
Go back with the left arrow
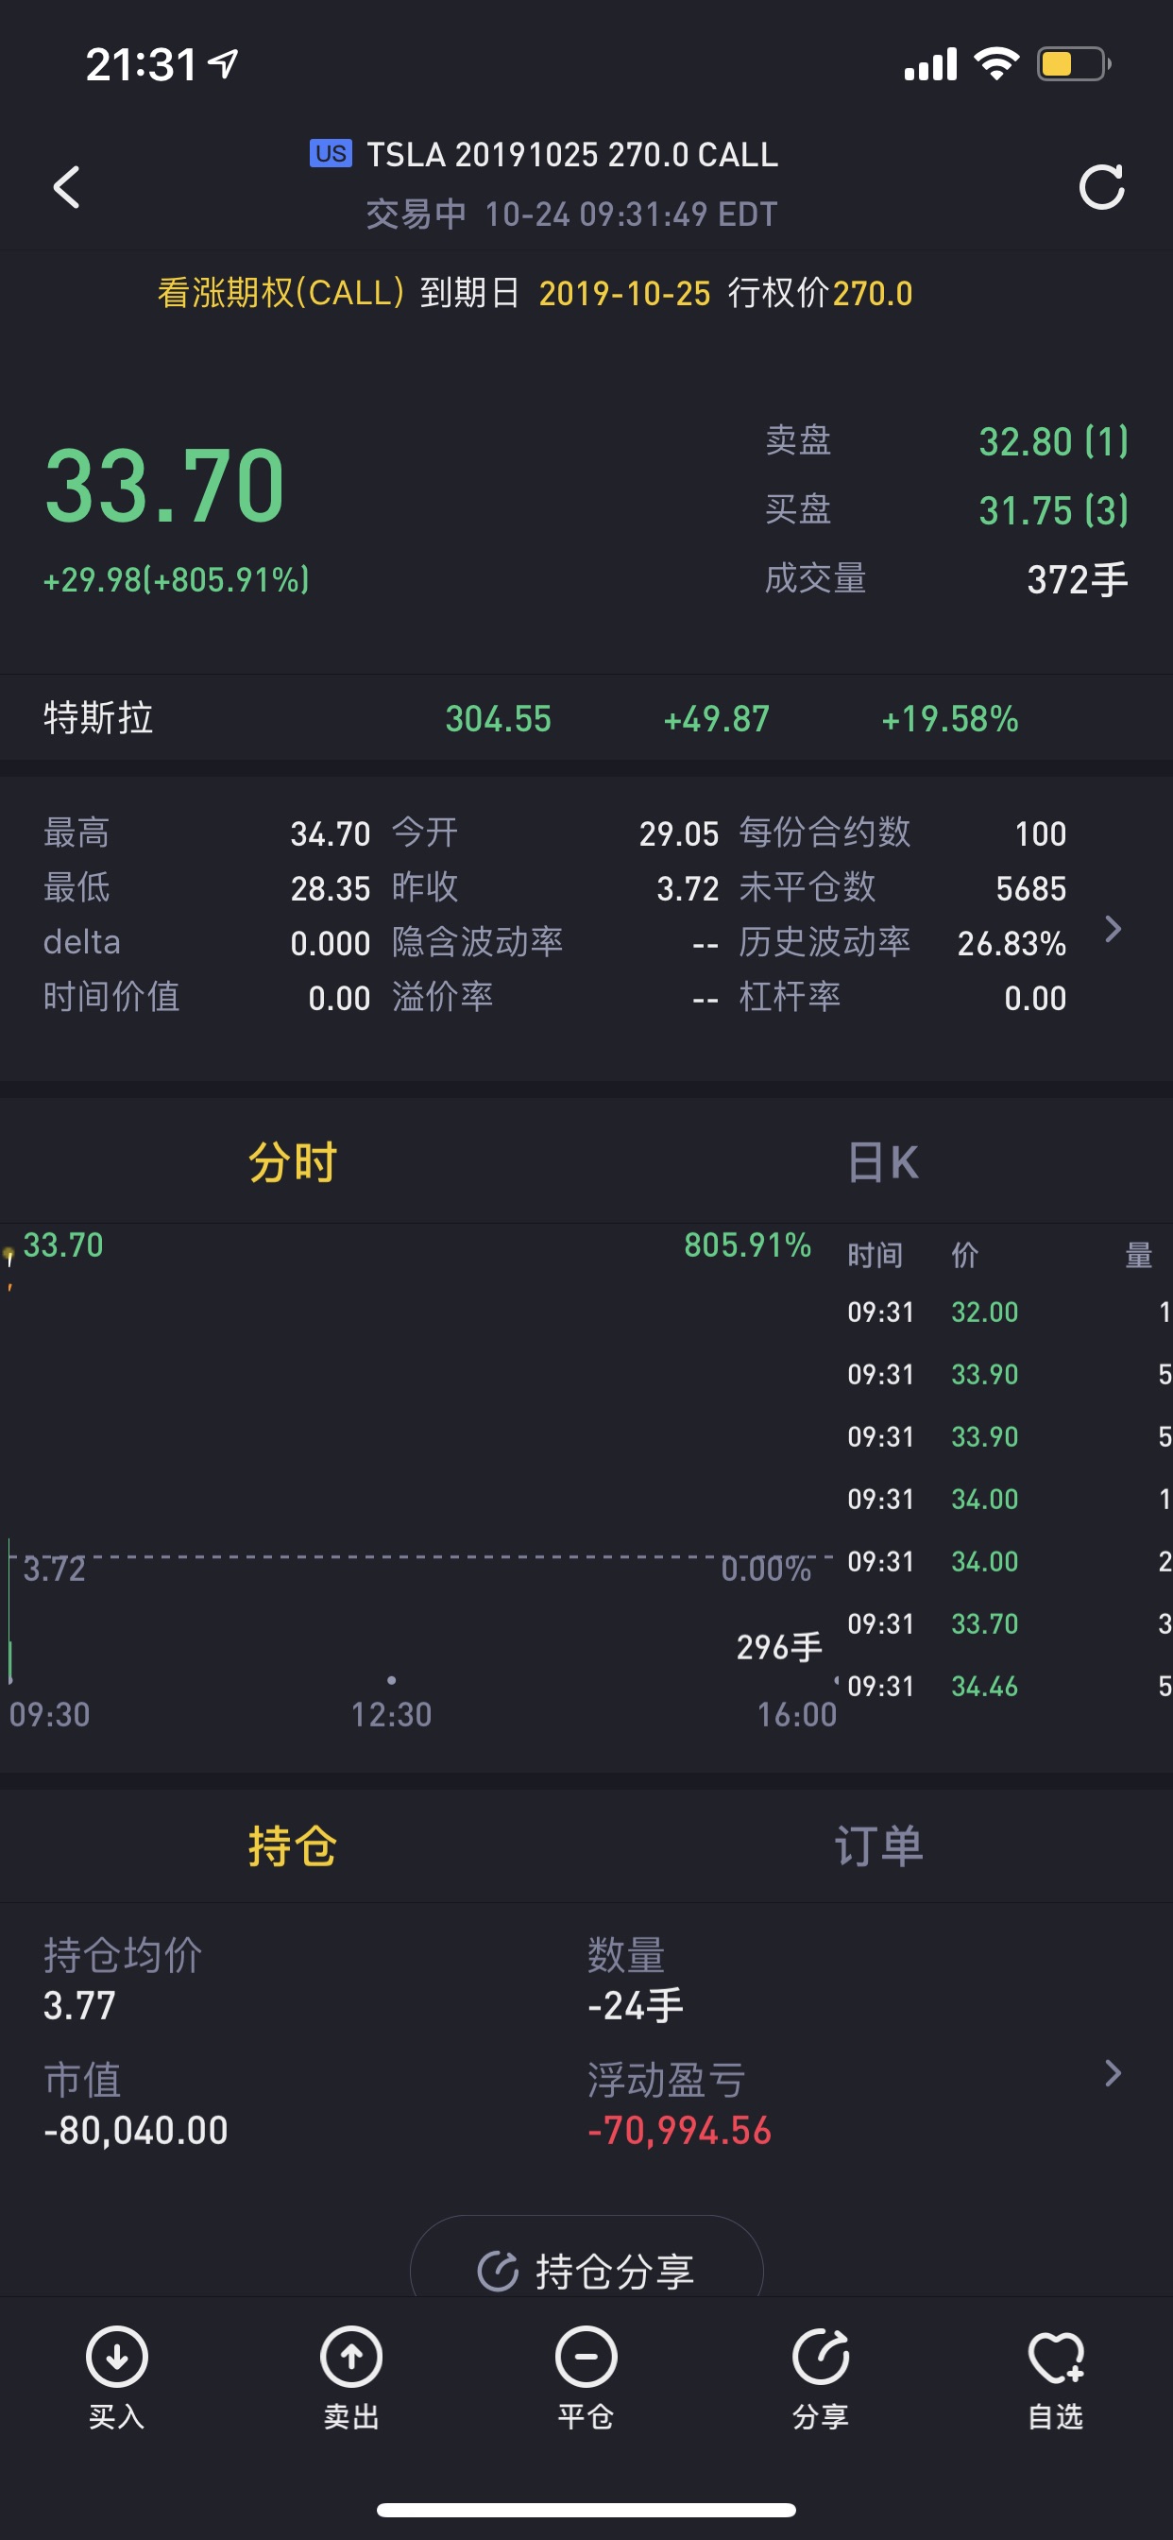[66, 186]
